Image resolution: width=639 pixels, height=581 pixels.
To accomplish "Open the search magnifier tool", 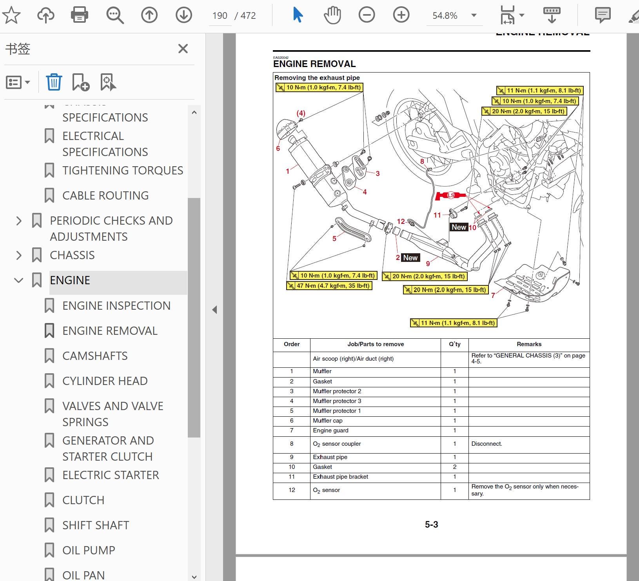I will [x=115, y=15].
